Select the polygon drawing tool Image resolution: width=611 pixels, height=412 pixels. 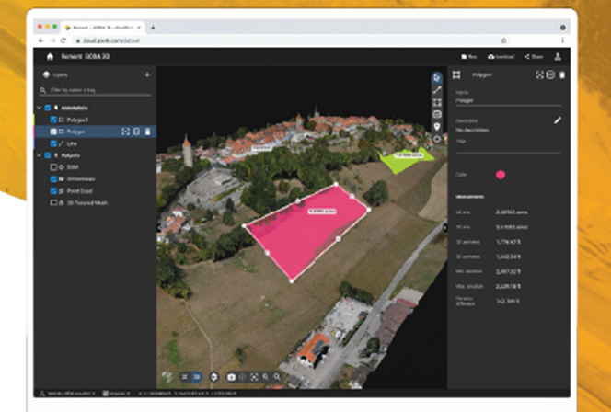(438, 101)
